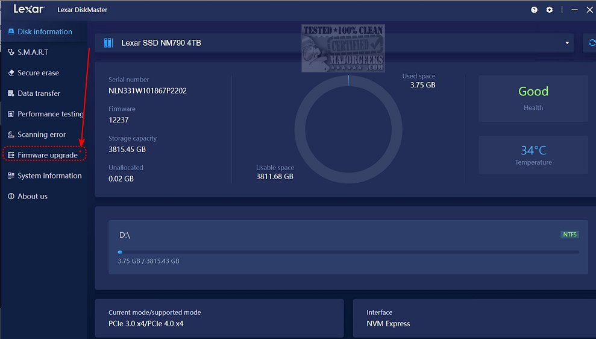Click the 34°C temperature card

(x=533, y=155)
